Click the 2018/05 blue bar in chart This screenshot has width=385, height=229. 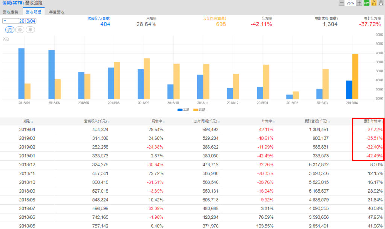coord(21,74)
